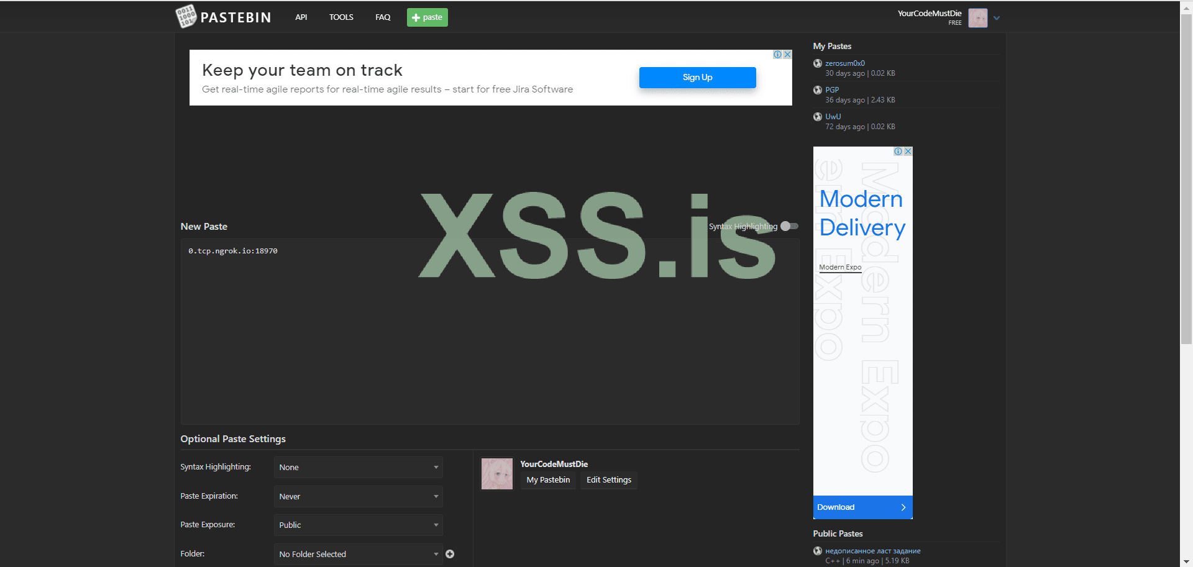Click the Public Pastes heading

tap(838, 533)
